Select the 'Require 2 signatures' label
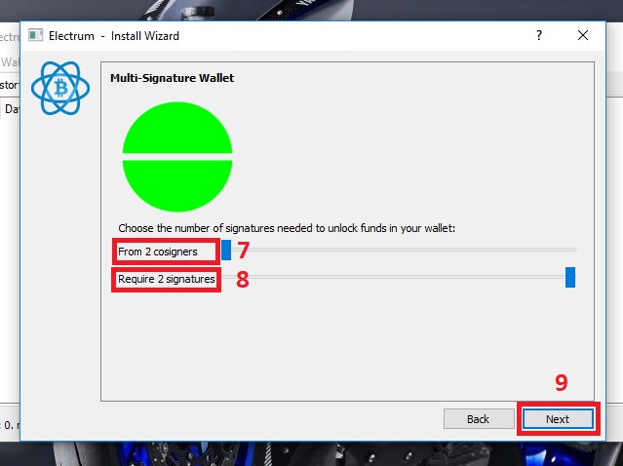 tap(167, 279)
